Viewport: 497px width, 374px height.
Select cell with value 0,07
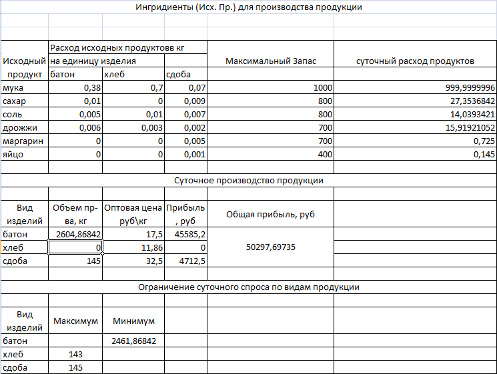point(185,87)
